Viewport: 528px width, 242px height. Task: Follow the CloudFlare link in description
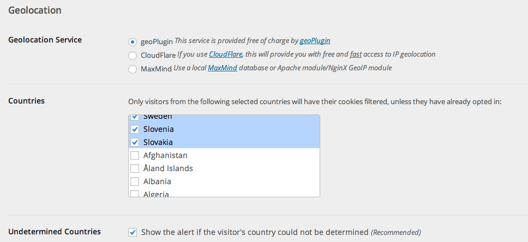(x=225, y=55)
